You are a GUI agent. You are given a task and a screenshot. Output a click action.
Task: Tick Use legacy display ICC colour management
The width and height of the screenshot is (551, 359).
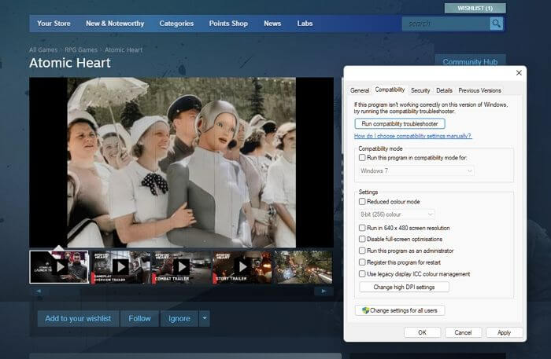pos(362,274)
